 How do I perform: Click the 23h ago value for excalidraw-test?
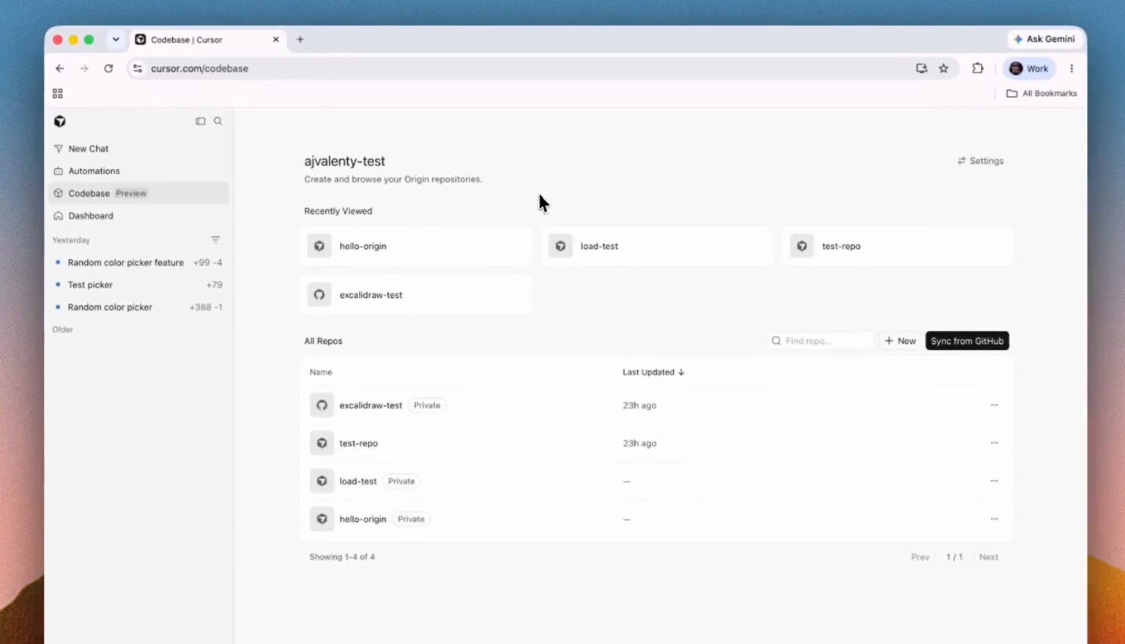coord(639,405)
